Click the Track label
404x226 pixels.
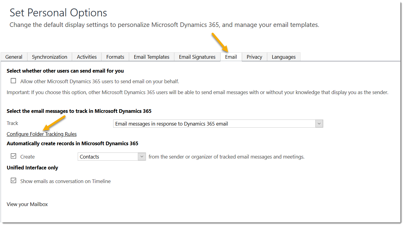click(12, 123)
